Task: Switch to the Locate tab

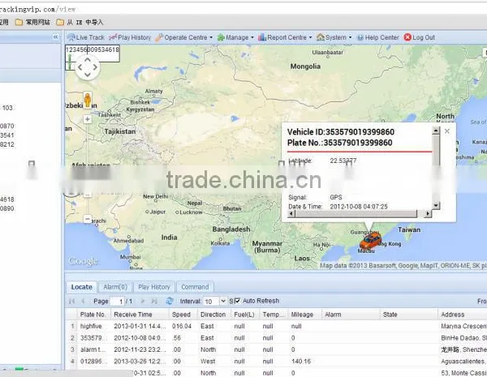Action: coord(81,287)
